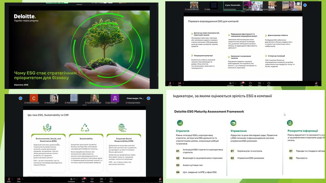The height and width of the screenshot is (183, 326).
Task: Click React heart icon in top-right Zoom window
Action: [x=250, y=83]
